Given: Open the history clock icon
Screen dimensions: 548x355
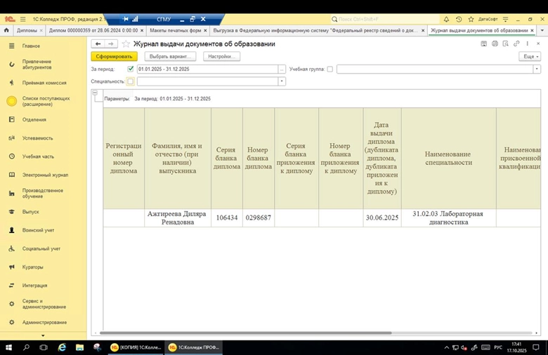Looking at the screenshot, I should pyautogui.click(x=459, y=19).
